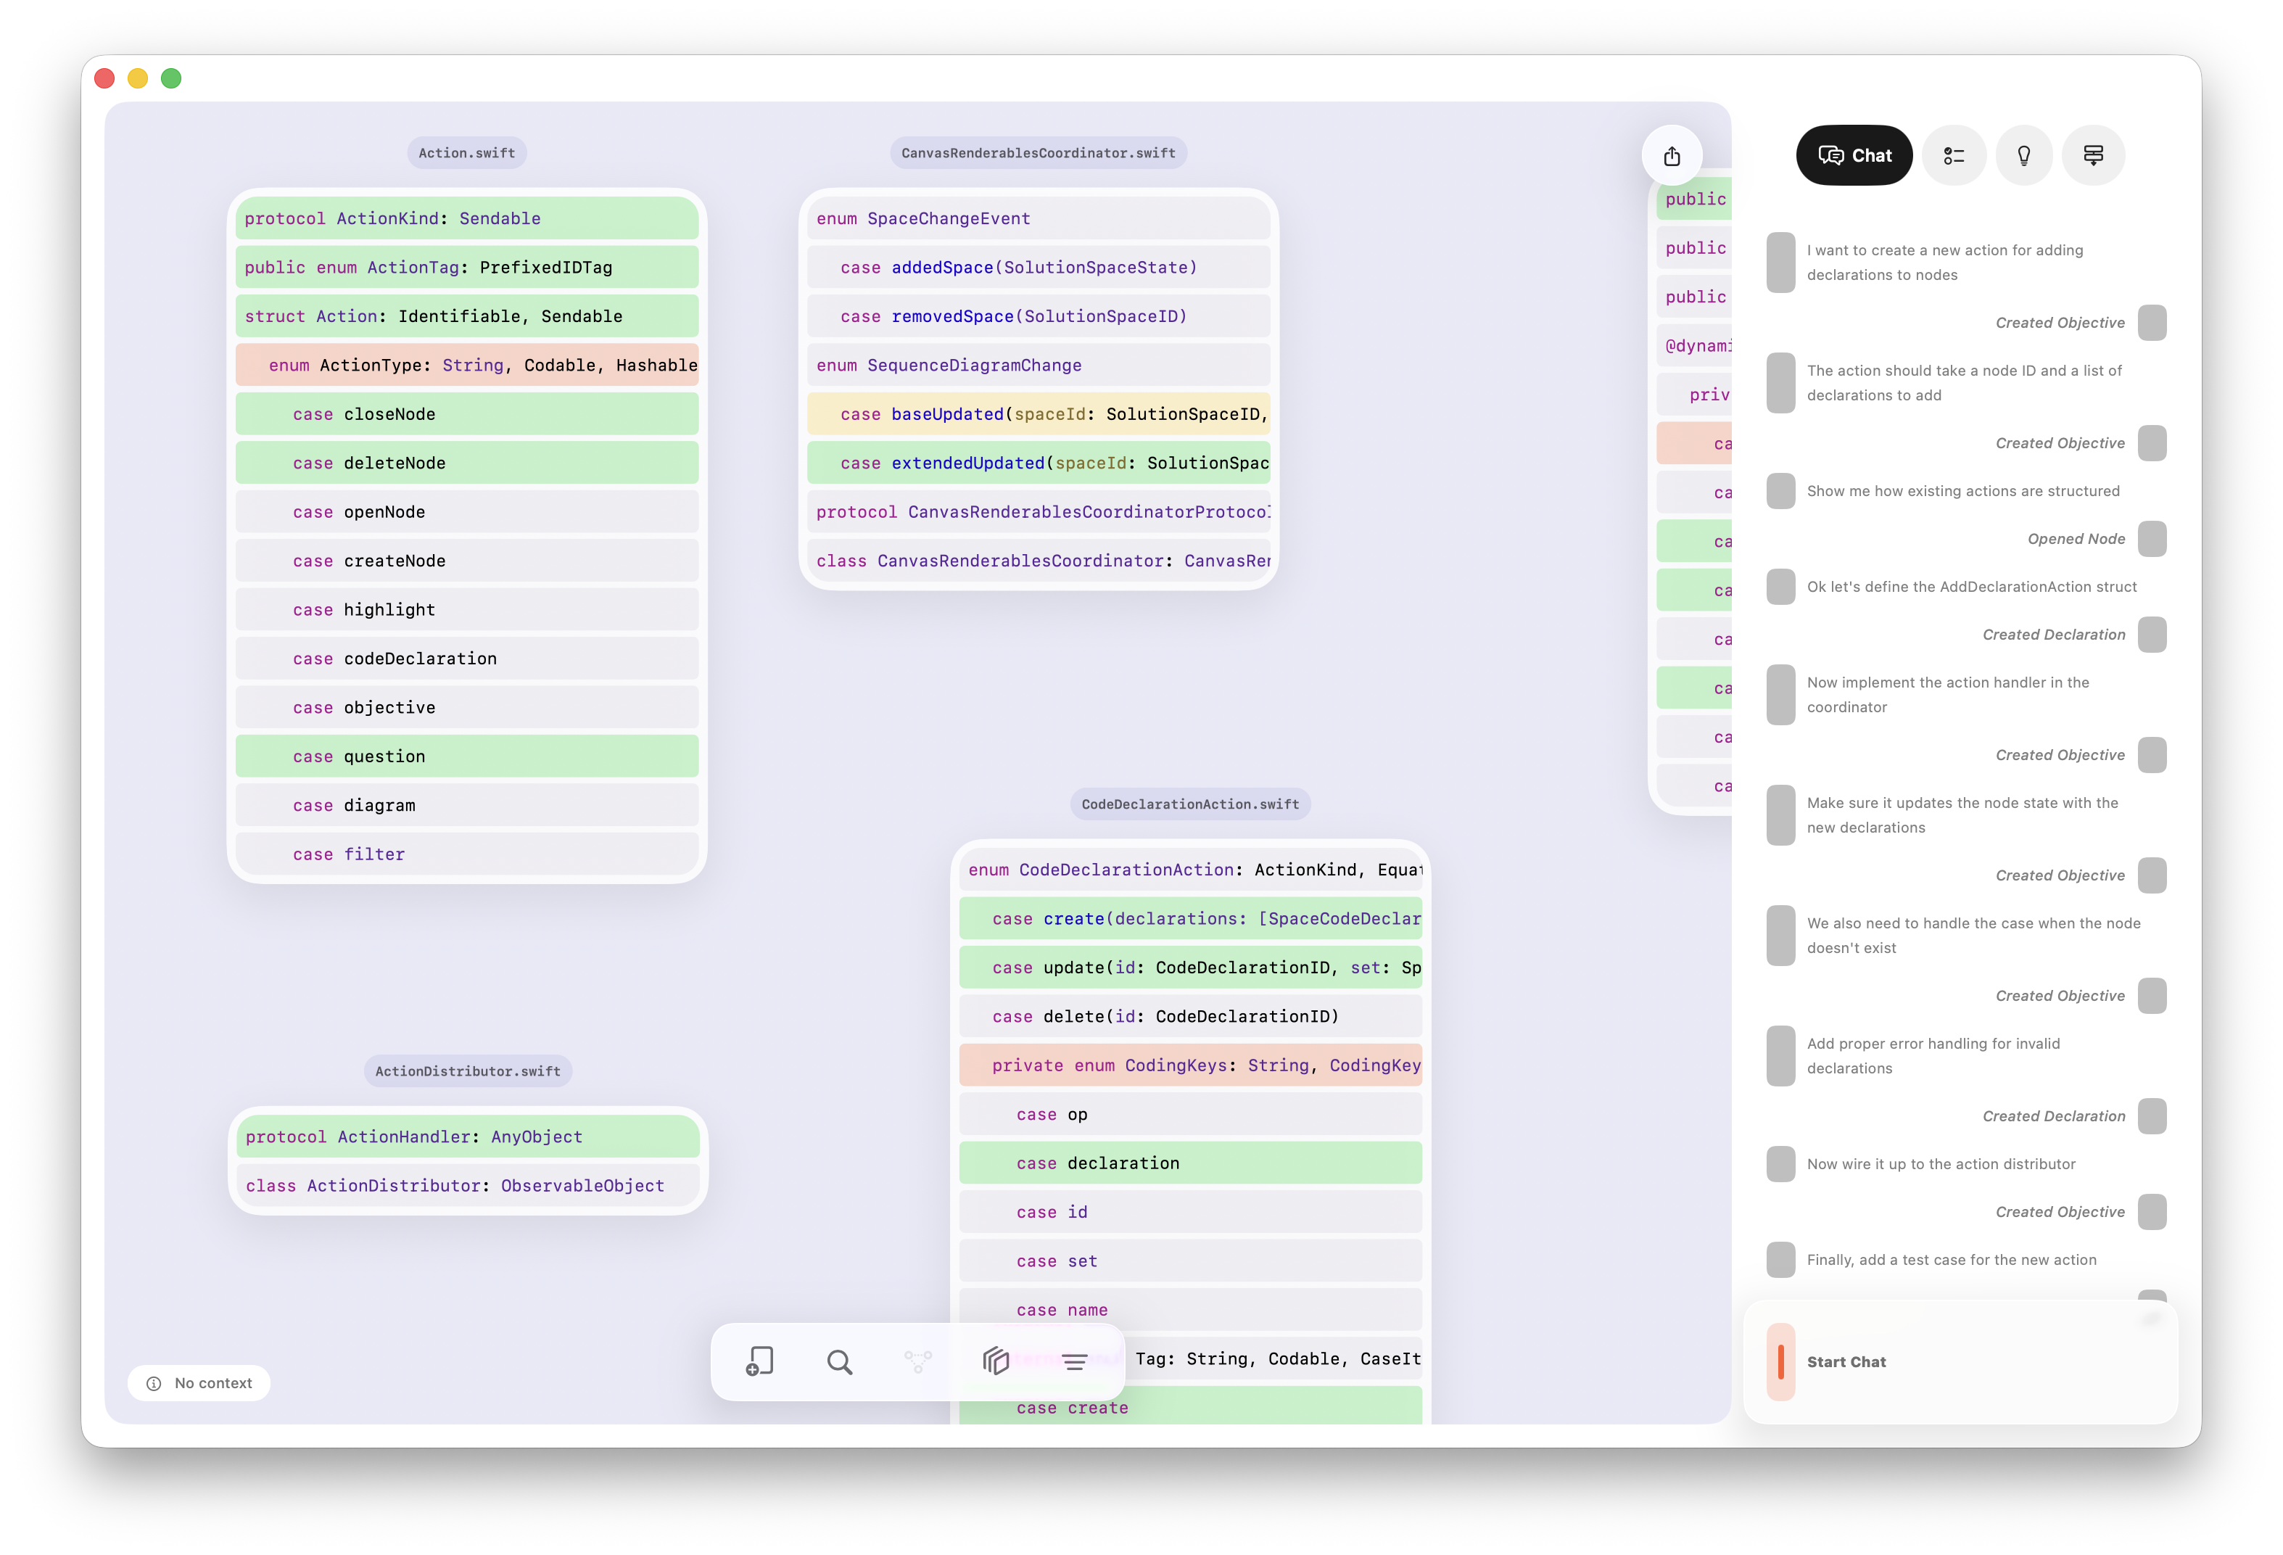Toggle the pill next to the first chat message

click(x=1781, y=263)
